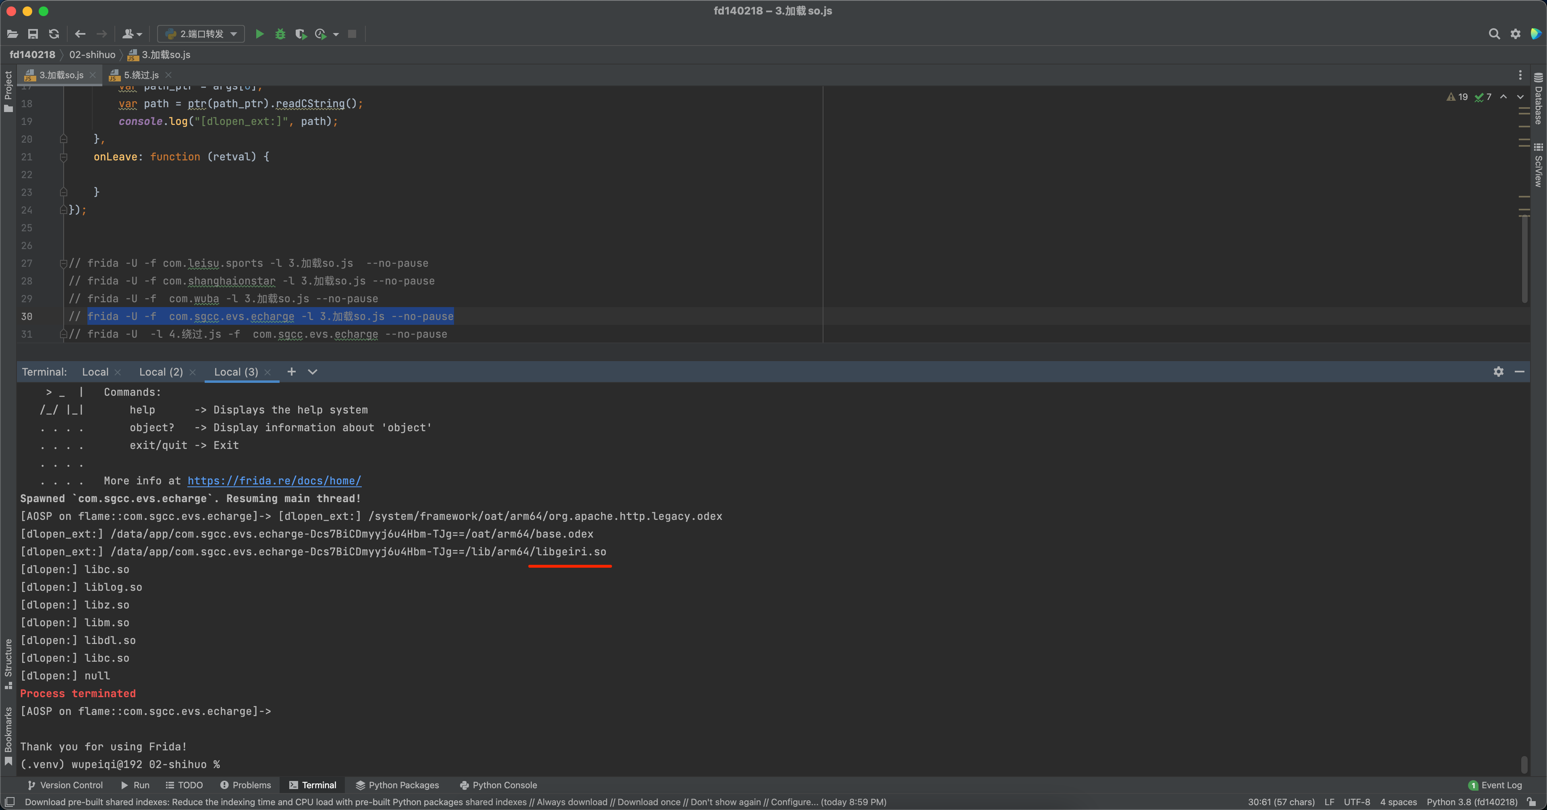Go to next highlighted error arrow

(x=1520, y=97)
